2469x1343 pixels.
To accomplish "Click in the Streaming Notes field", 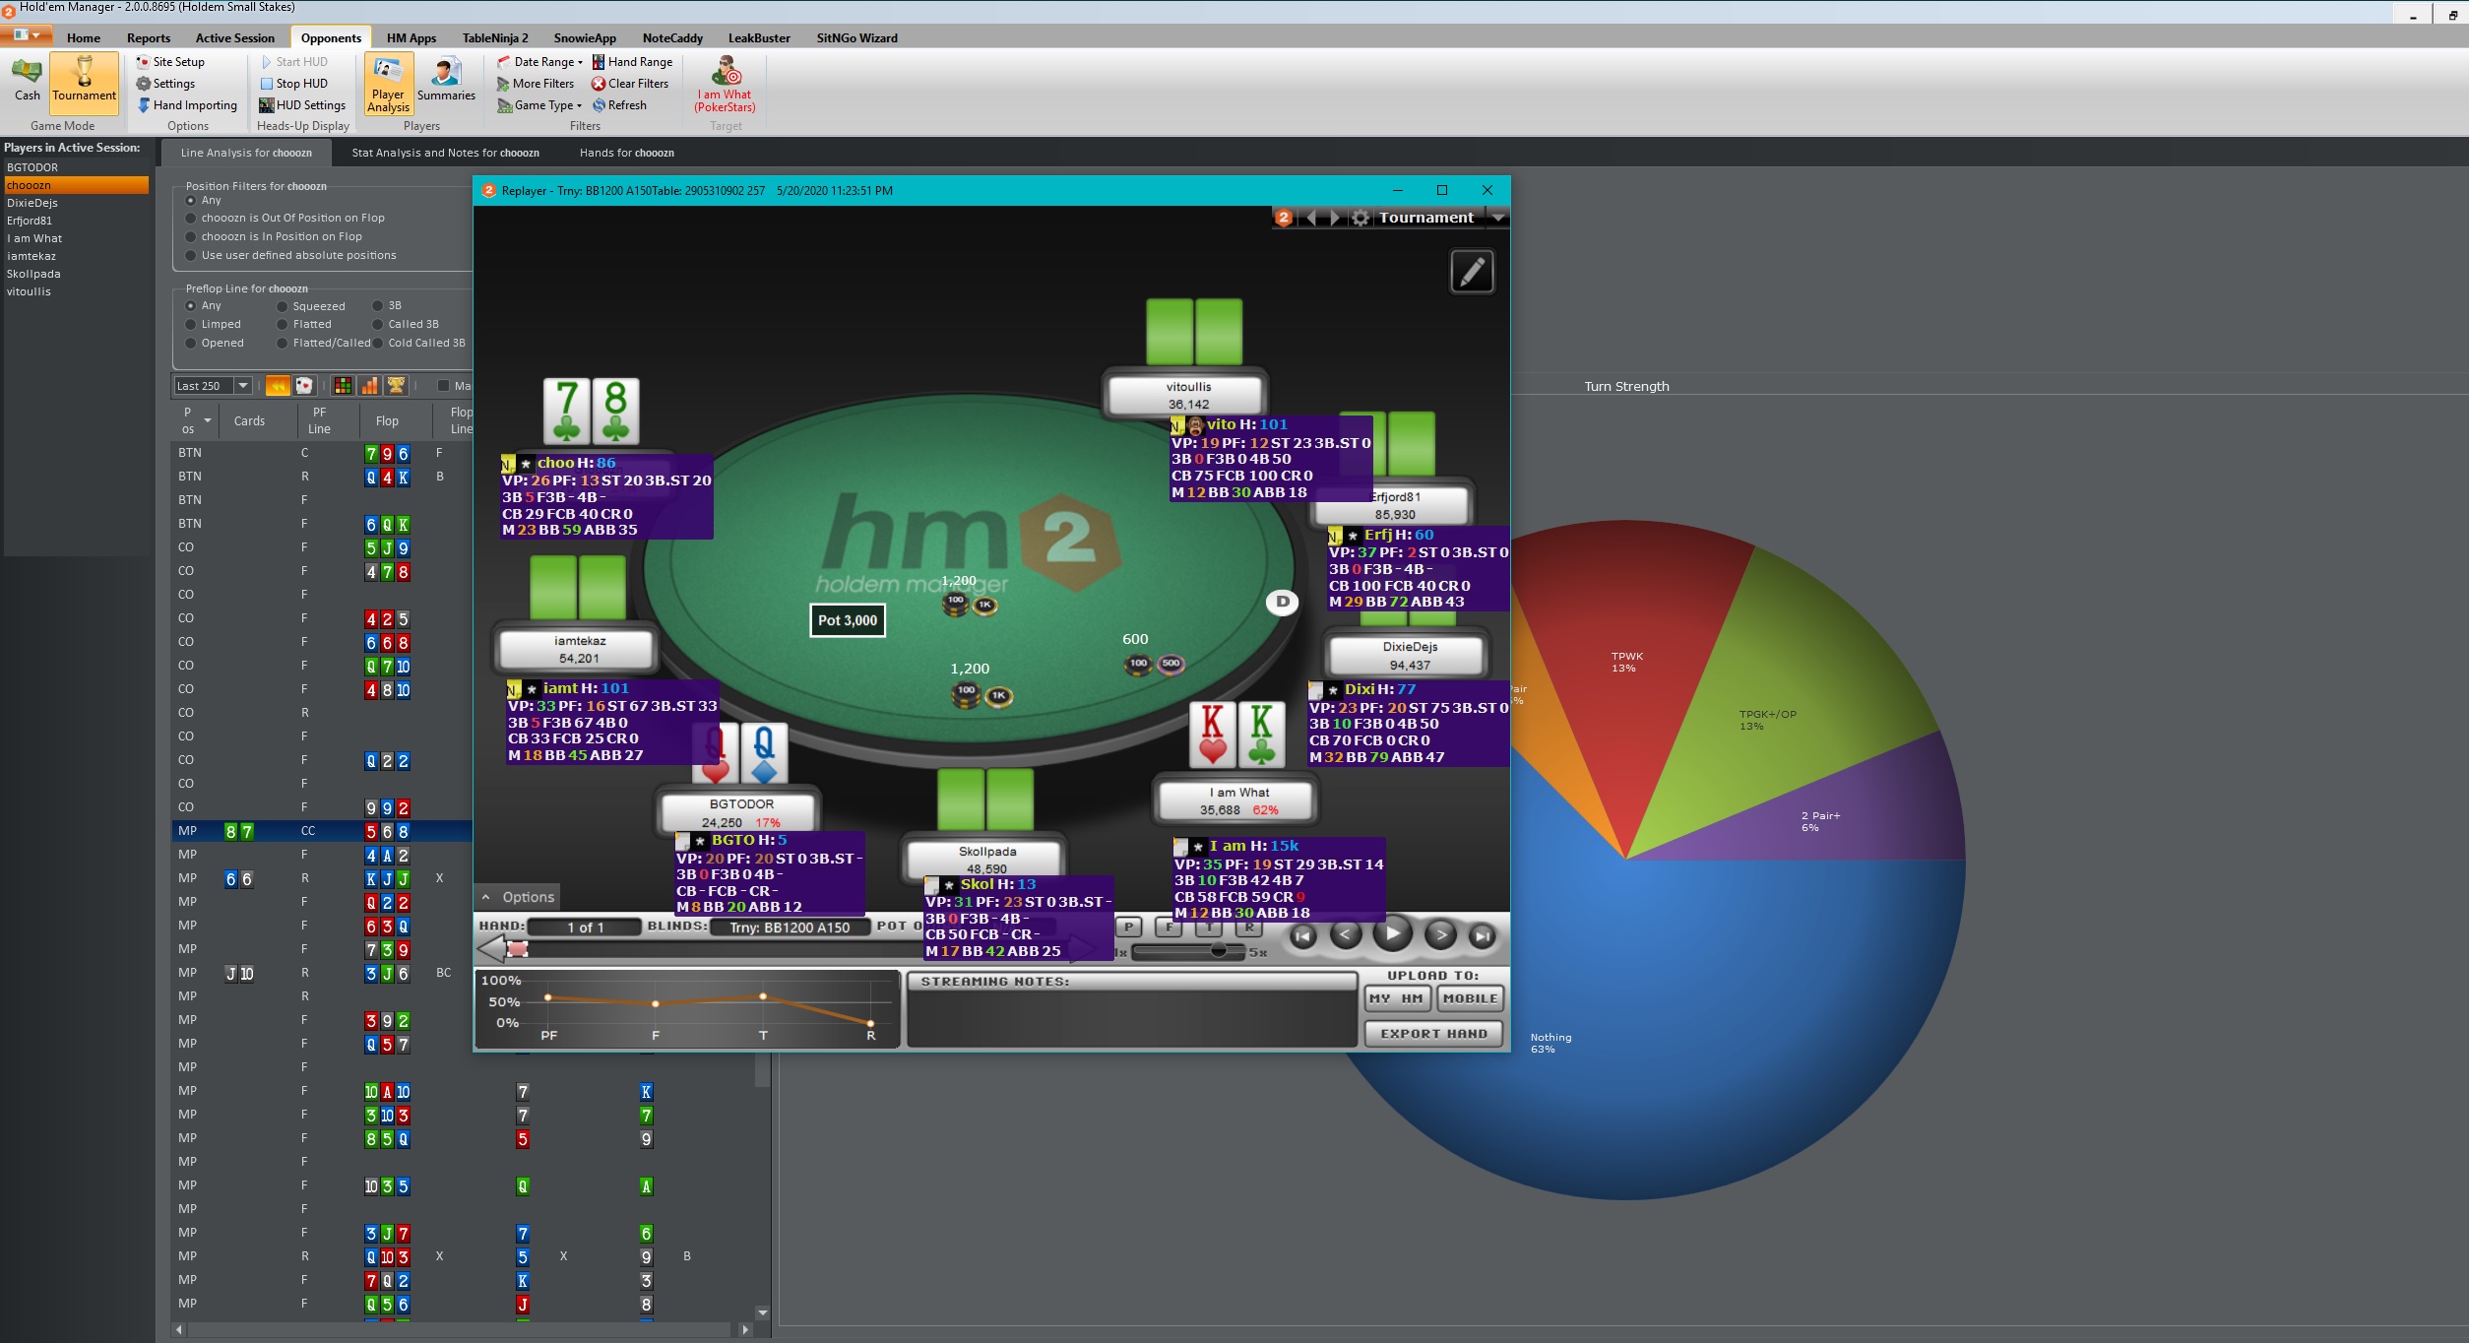I will pyautogui.click(x=1132, y=1018).
